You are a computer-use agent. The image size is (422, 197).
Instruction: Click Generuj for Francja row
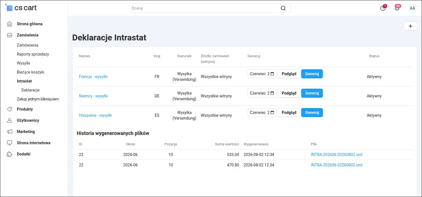[x=312, y=74]
